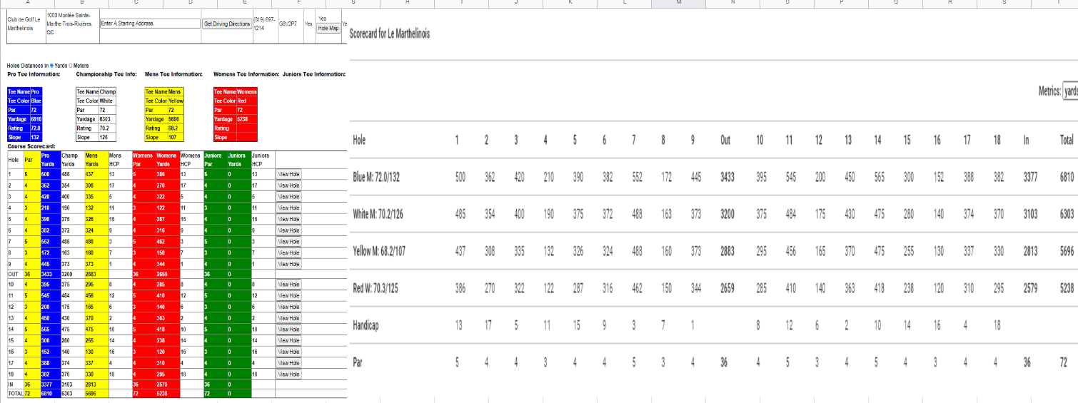1078x403 pixels.
Task: View Hole for hole 10
Action: [289, 284]
